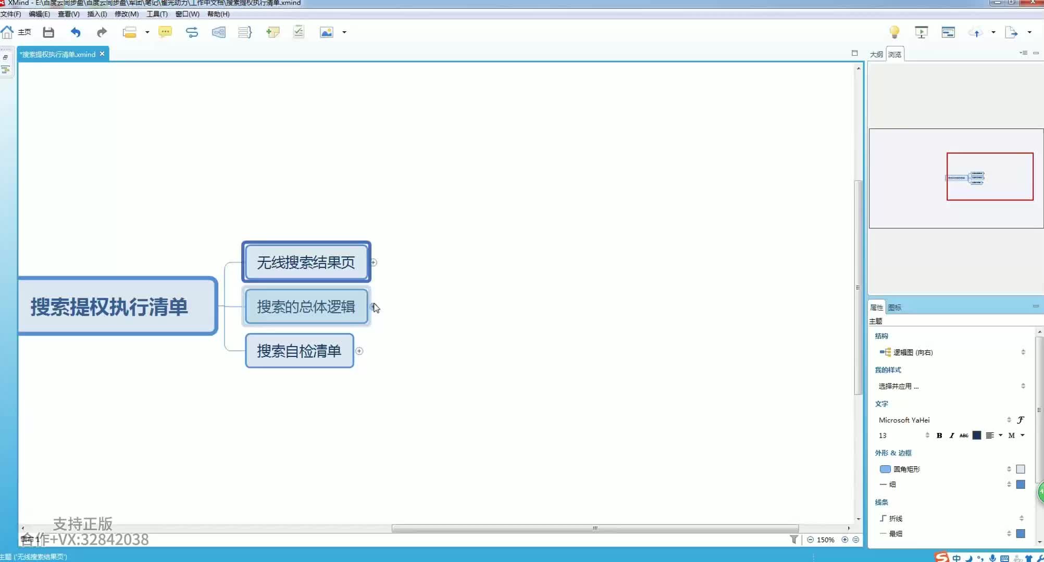The image size is (1044, 562).
Task: Select the central topic 搜索提权执行清单
Action: click(x=117, y=306)
